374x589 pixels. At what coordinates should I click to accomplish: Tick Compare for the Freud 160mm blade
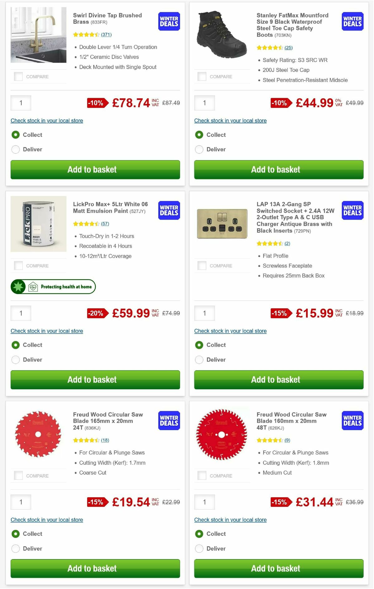(202, 476)
